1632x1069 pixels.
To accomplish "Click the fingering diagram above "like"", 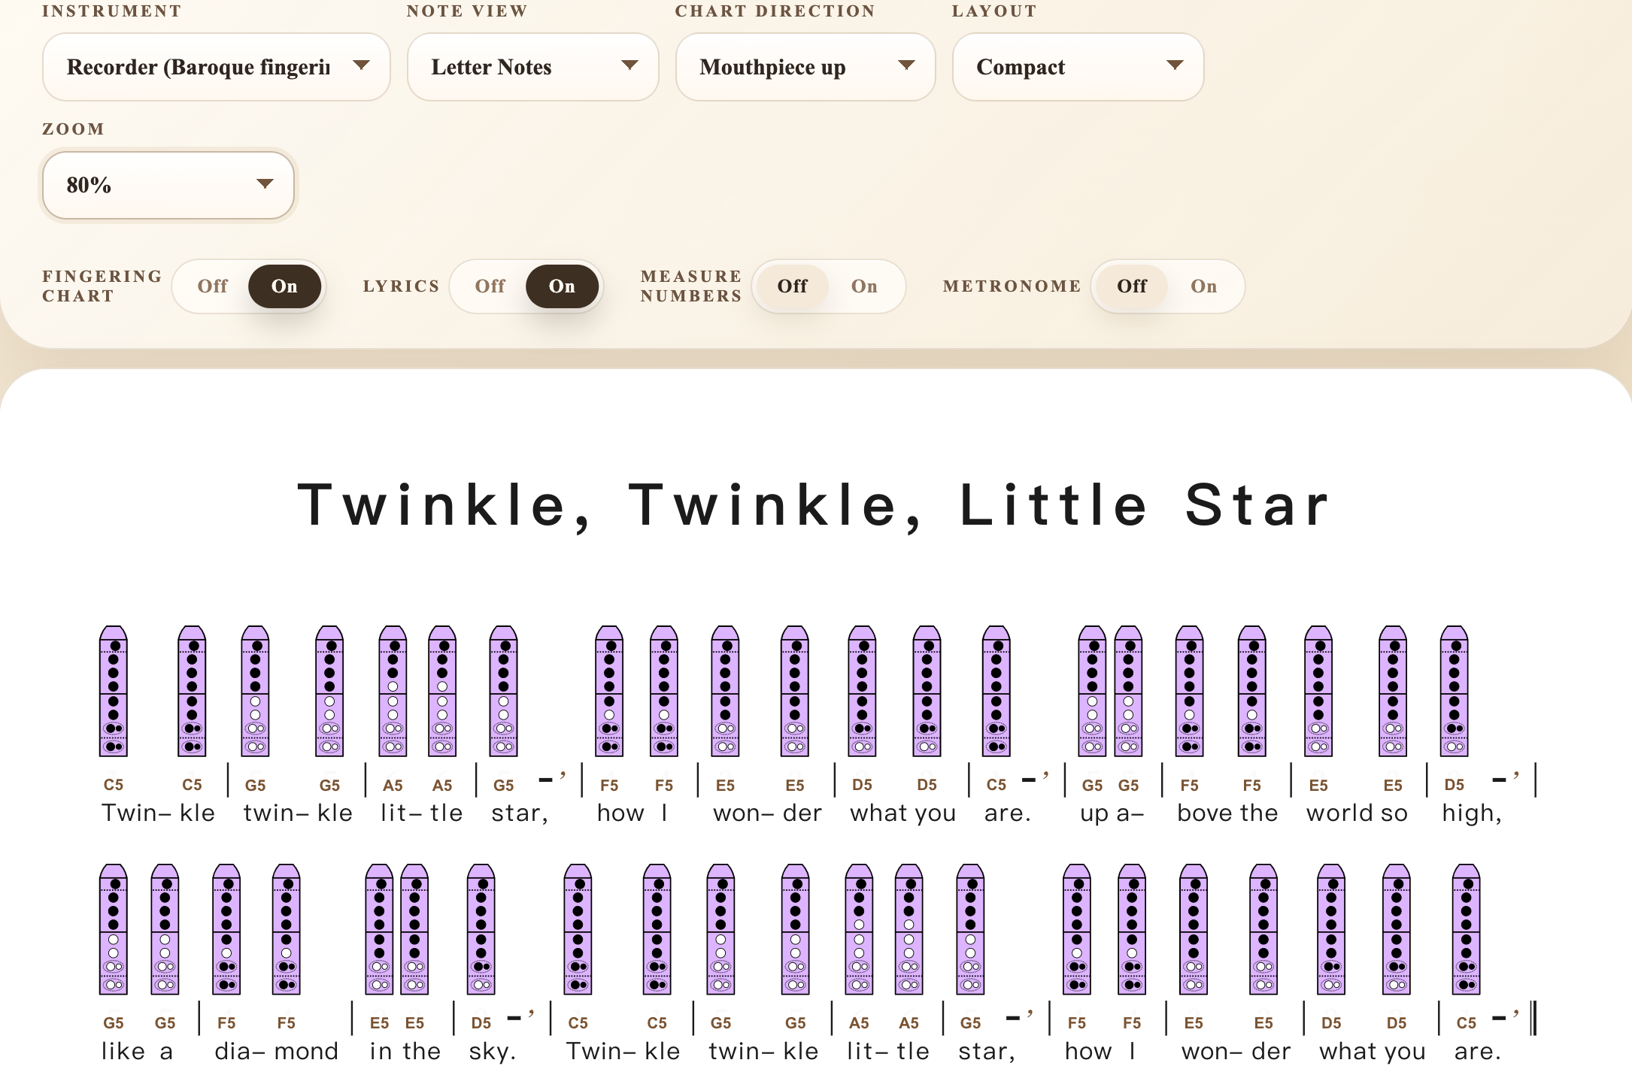I will tap(114, 930).
